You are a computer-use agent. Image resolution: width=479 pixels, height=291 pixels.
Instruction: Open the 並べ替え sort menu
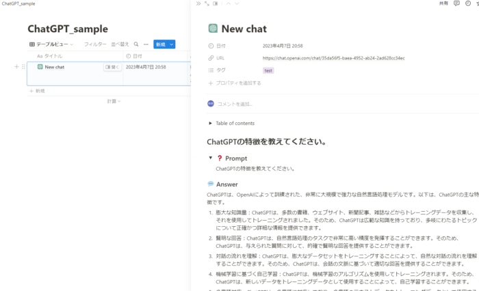point(120,44)
